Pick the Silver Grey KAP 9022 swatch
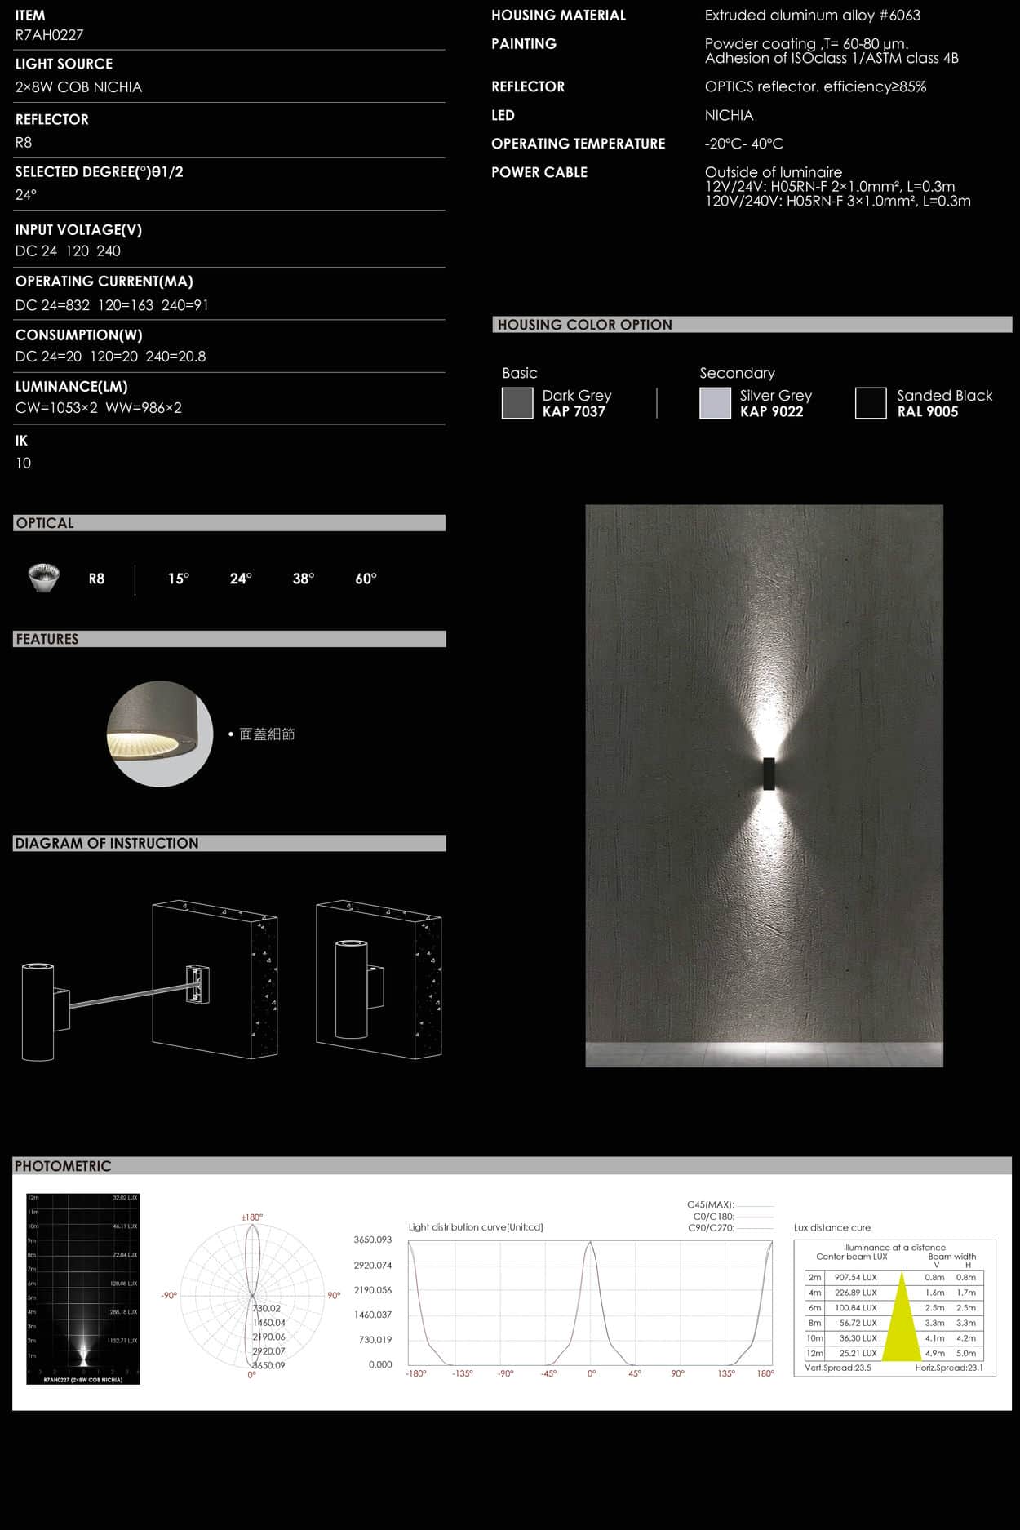 pyautogui.click(x=715, y=403)
